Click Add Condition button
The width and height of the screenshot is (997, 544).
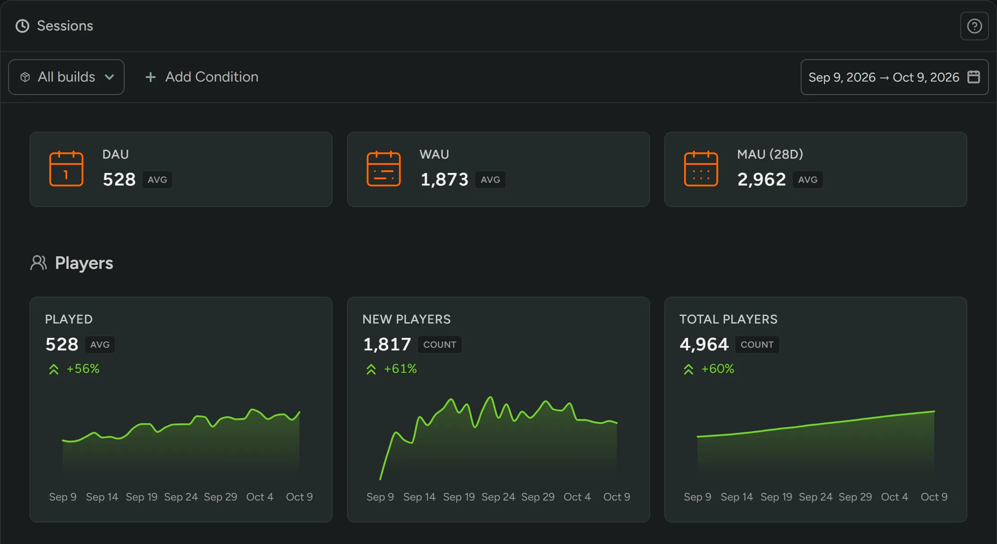[x=202, y=77]
